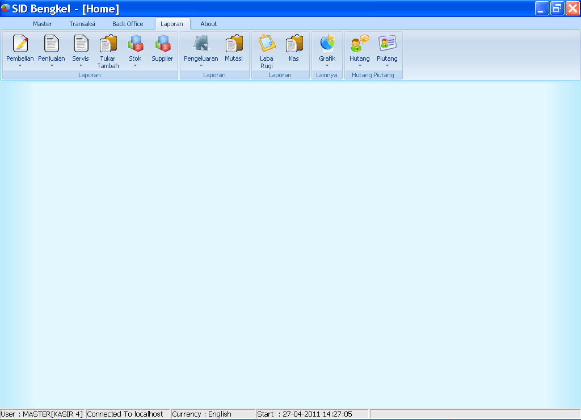The height and width of the screenshot is (420, 581).
Task: Open the Servis report
Action: [81, 45]
